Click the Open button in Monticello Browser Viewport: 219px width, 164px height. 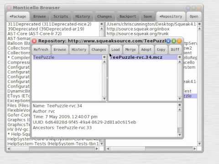[x=194, y=16]
